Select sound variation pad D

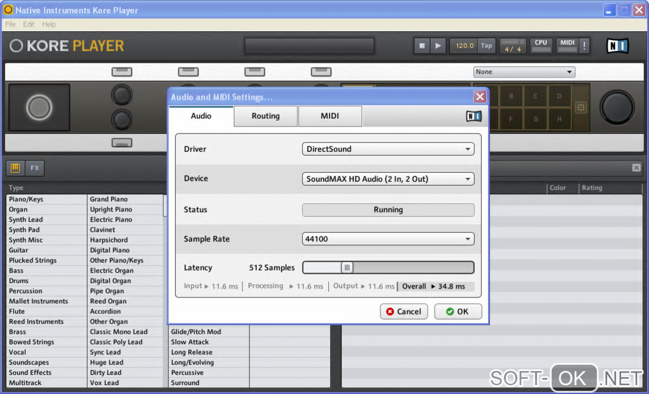pyautogui.click(x=559, y=96)
